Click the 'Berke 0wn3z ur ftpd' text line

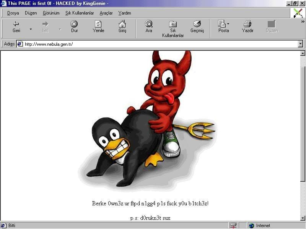(x=150, y=203)
